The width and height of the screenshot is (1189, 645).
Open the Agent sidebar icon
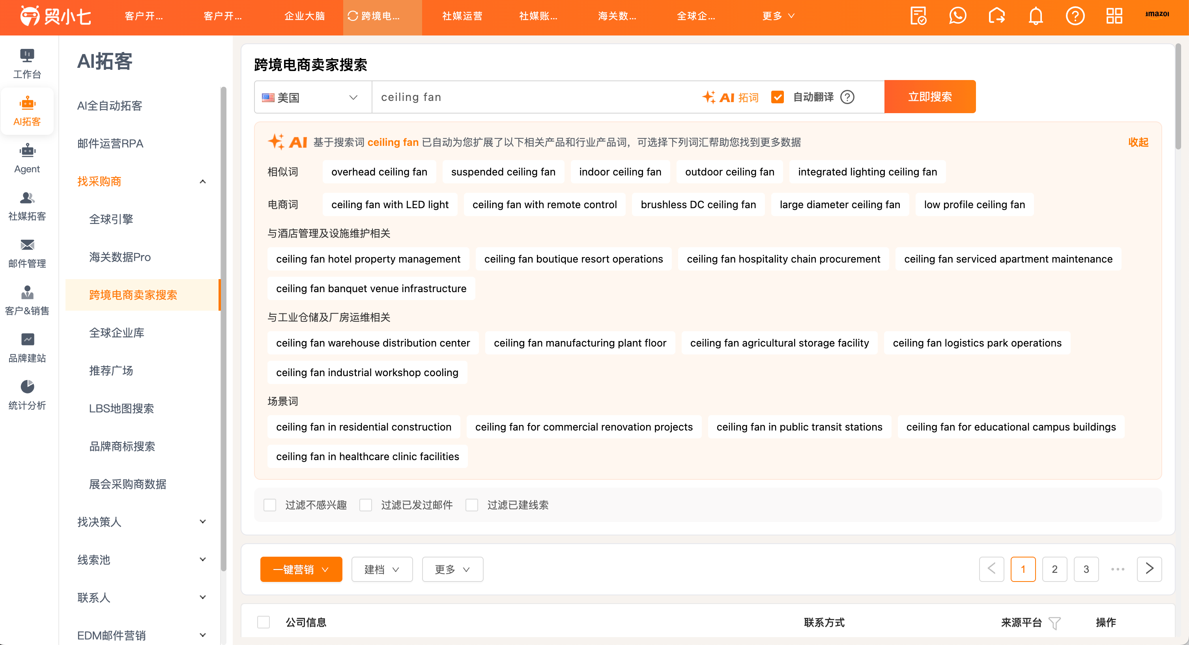tap(27, 159)
